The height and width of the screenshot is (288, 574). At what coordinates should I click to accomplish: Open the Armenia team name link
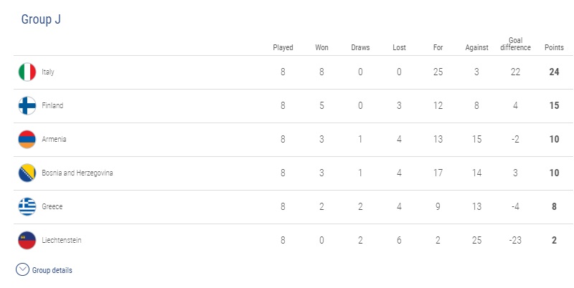[54, 139]
